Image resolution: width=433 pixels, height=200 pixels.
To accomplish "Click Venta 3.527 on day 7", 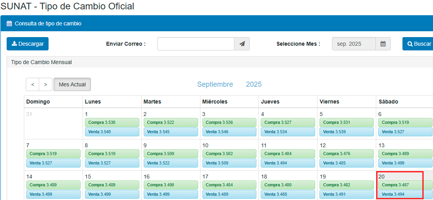I will click(53, 163).
